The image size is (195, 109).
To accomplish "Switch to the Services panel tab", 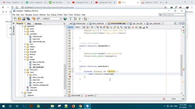I will pos(38,24).
